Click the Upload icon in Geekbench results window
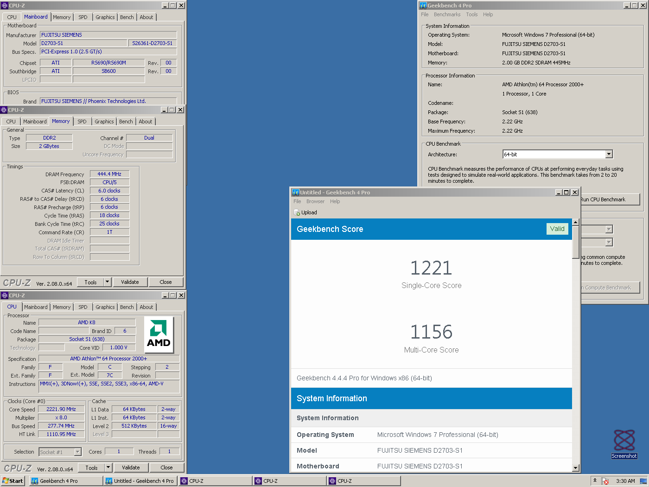The height and width of the screenshot is (487, 649). pos(297,212)
